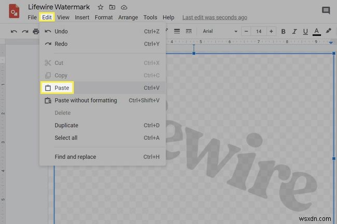Viewport: 337px width, 224px height.
Task: Click the right indent marker on the ruler
Action: [331, 42]
